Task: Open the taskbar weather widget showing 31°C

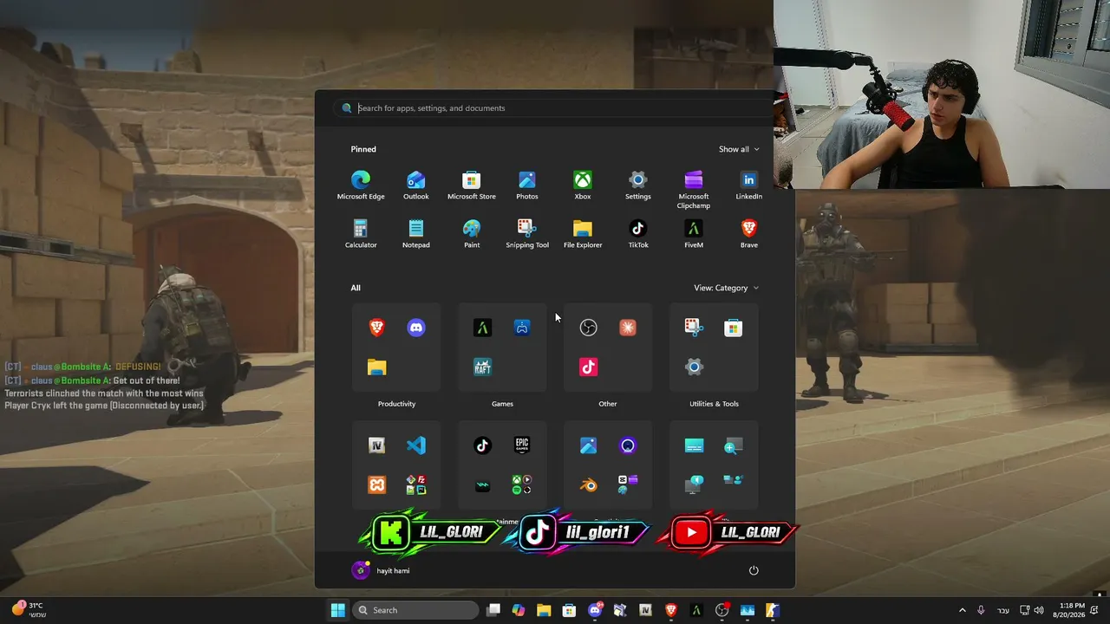Action: coord(28,610)
